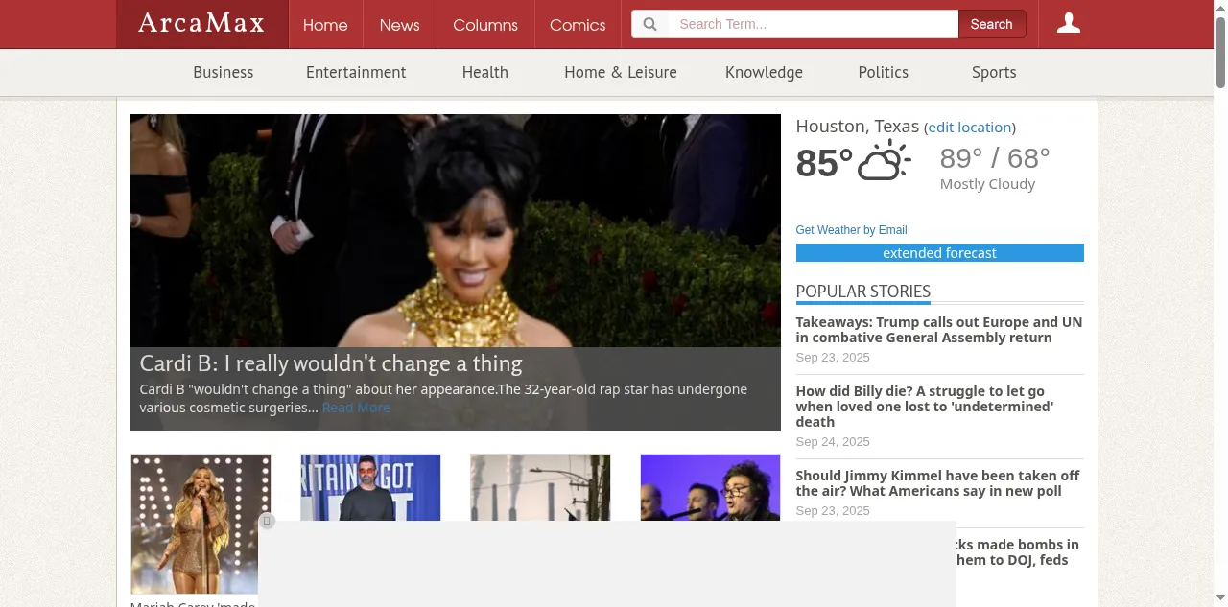
Task: Go to the Home & Leisure section
Action: [621, 72]
